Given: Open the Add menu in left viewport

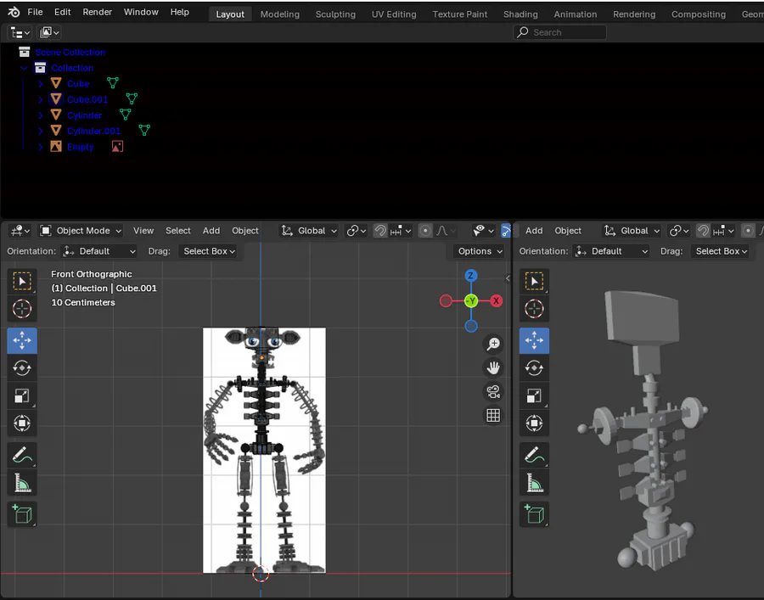Looking at the screenshot, I should coord(211,230).
